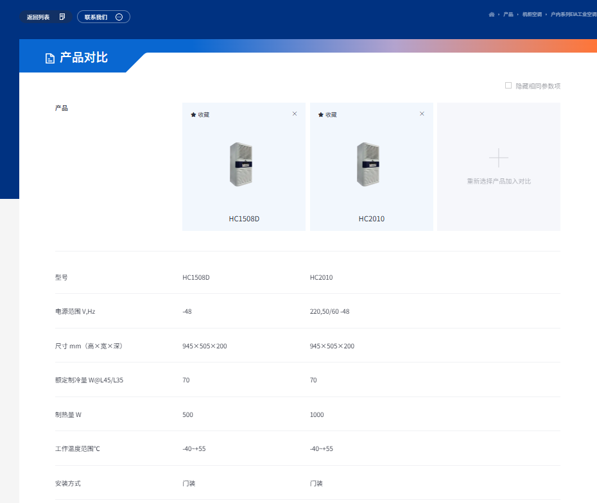This screenshot has width=597, height=503.
Task: Click the 收藏 star icon on HC1508D card
Action: (x=193, y=114)
